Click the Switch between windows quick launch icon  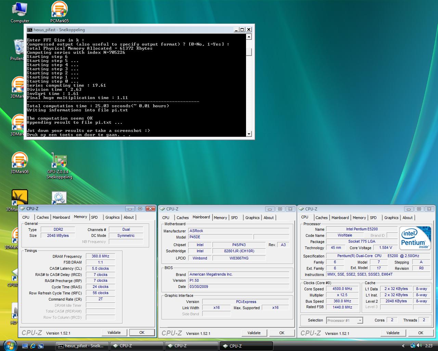pos(41,346)
